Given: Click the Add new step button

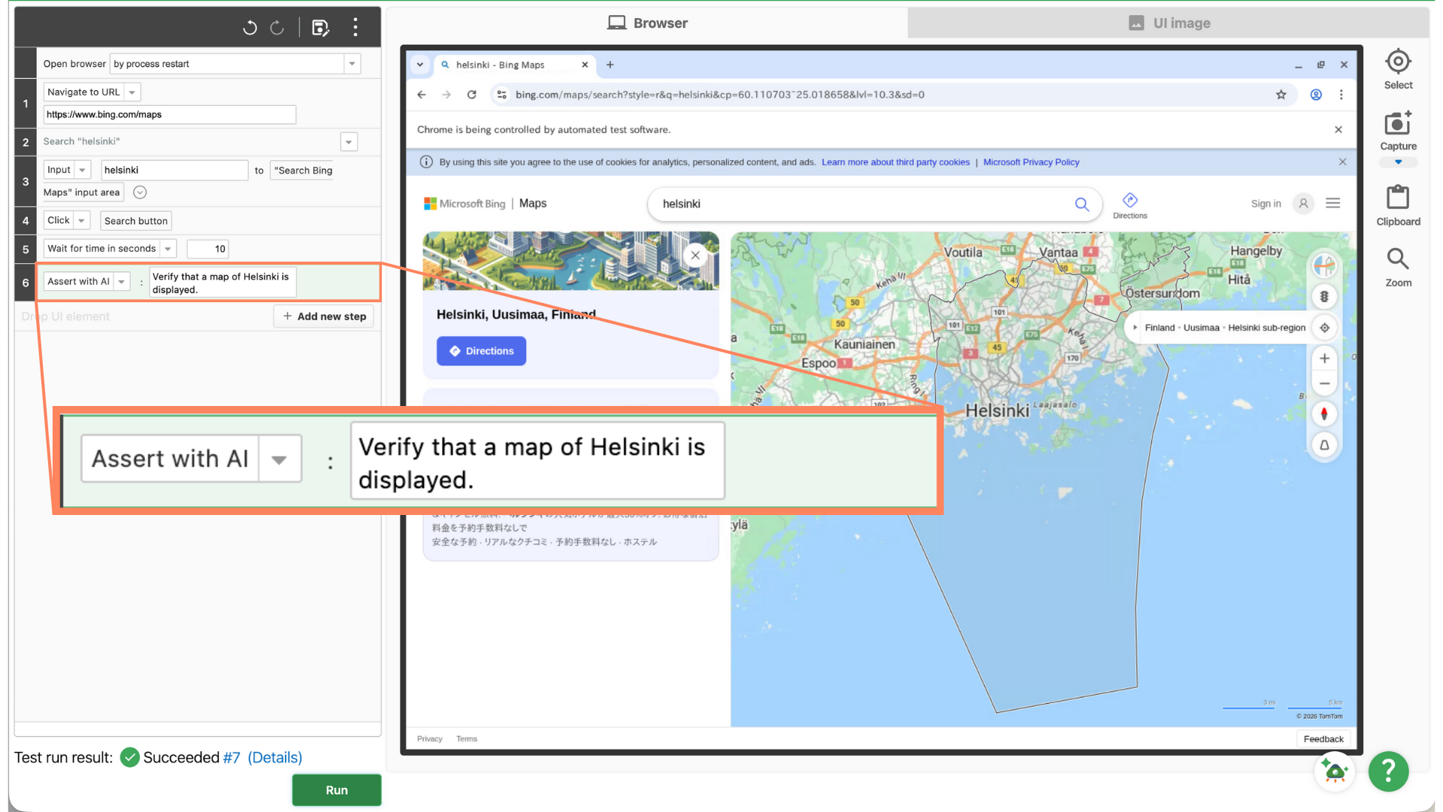Looking at the screenshot, I should click(x=324, y=317).
